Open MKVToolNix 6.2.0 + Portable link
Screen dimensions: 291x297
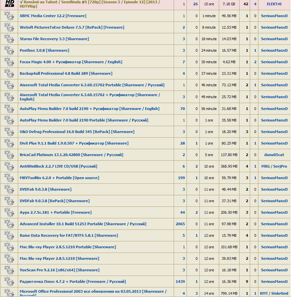(59, 178)
